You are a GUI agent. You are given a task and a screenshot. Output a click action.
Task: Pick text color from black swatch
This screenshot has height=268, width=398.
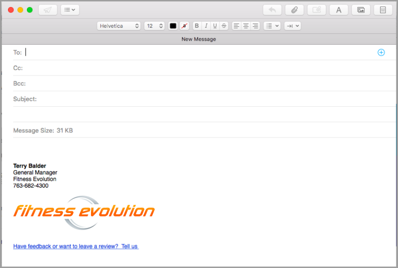(x=173, y=26)
